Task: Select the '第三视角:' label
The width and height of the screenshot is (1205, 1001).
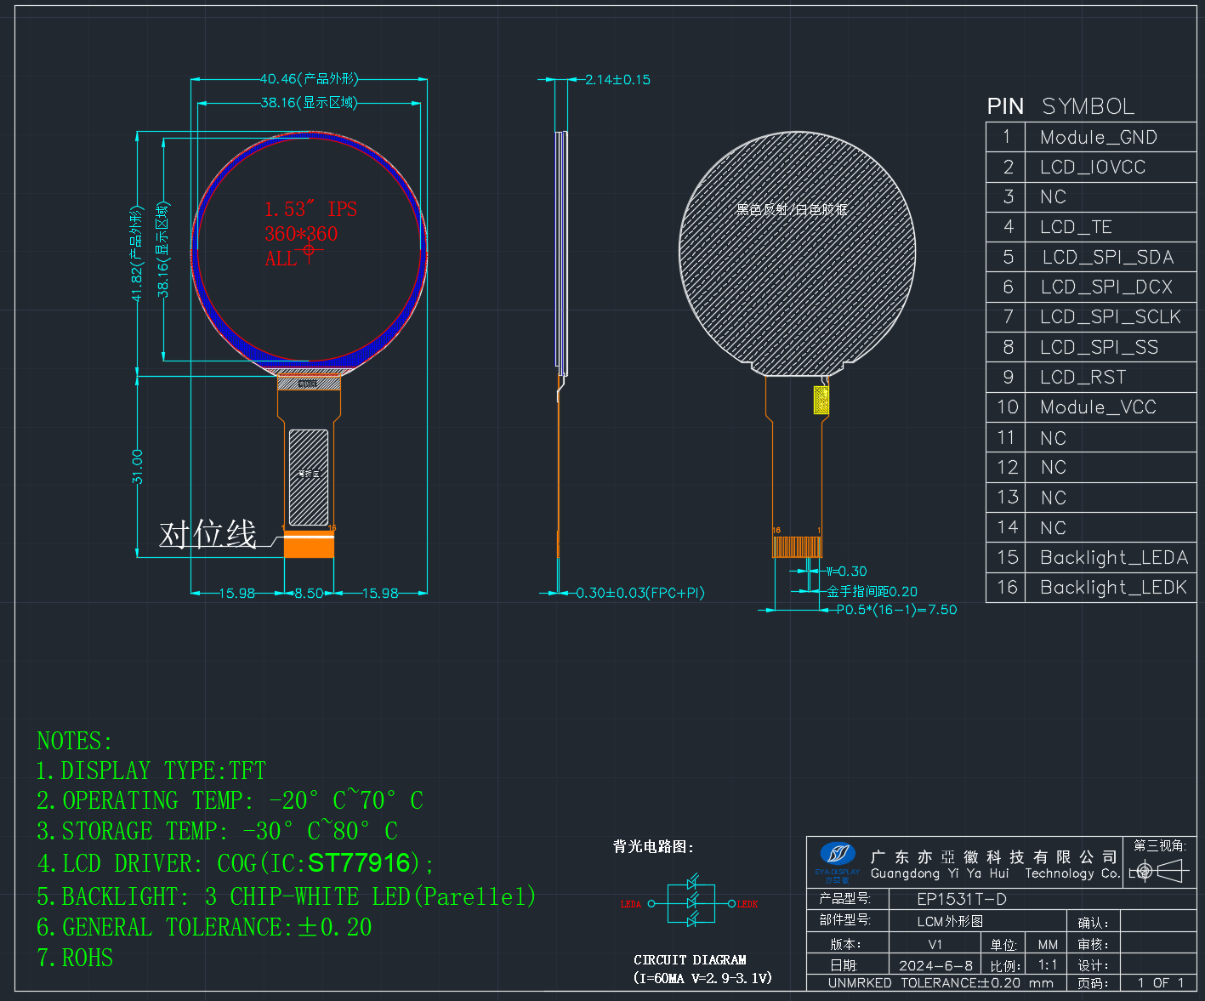Action: point(1160,845)
